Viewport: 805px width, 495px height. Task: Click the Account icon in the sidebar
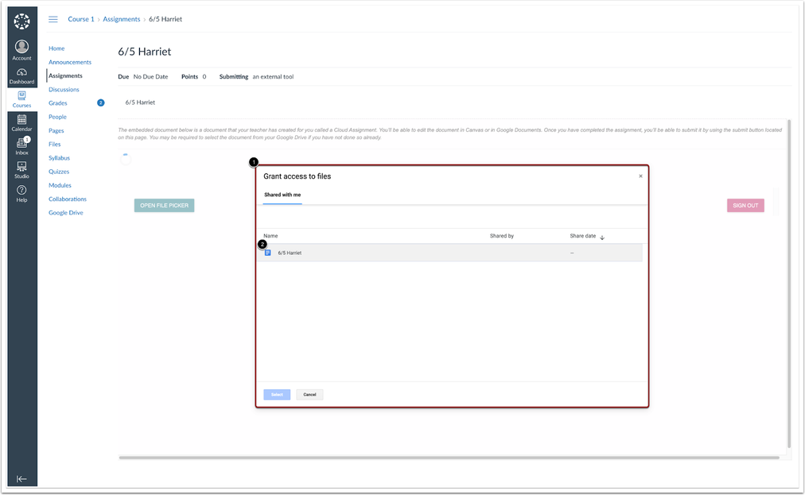(x=21, y=48)
